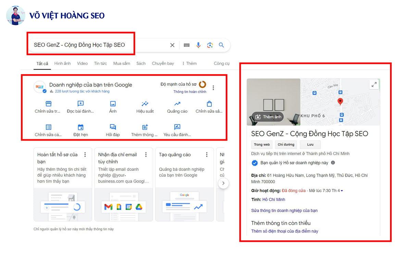411x270 pixels.
Task: Click the Trang web button
Action: 262,145
